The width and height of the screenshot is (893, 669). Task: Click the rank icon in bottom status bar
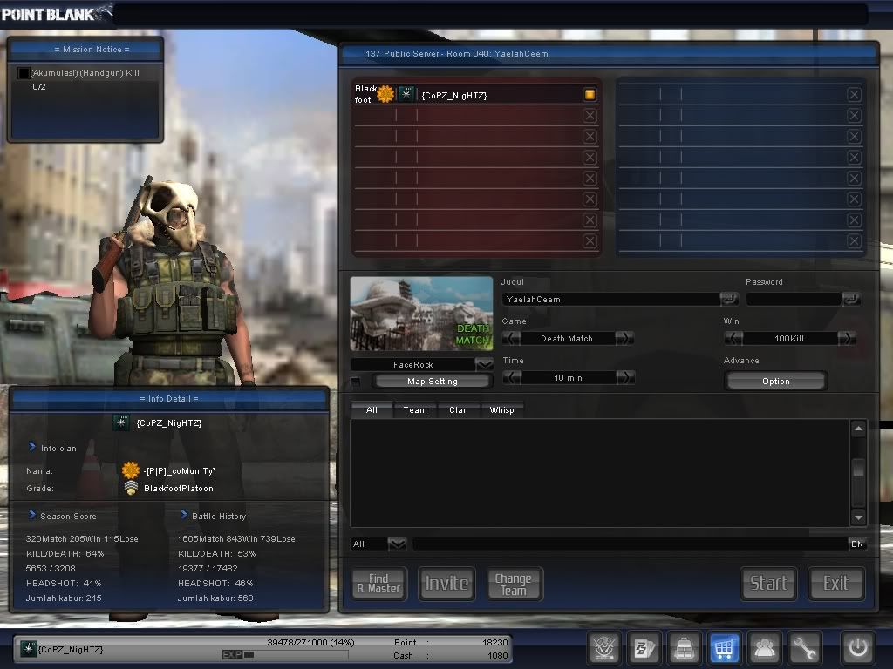pos(28,648)
